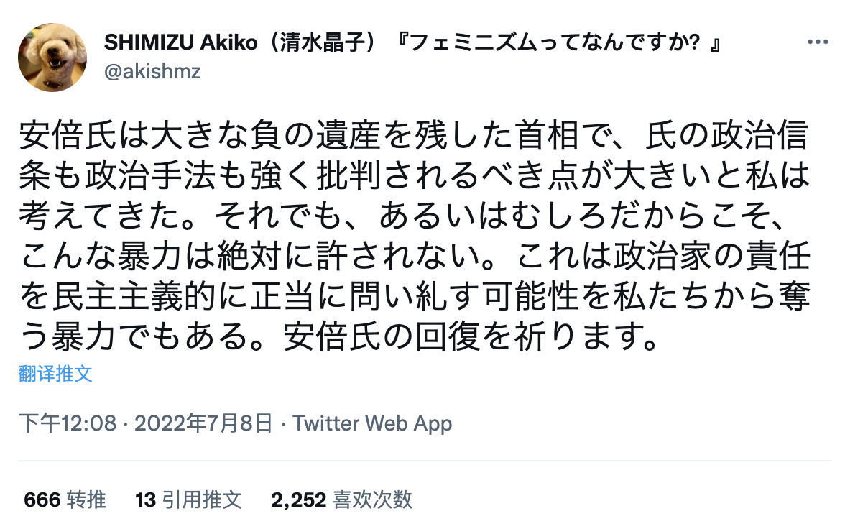Image resolution: width=845 pixels, height=529 pixels.
Task: Open the 喜欢次数 likes list
Action: (374, 500)
